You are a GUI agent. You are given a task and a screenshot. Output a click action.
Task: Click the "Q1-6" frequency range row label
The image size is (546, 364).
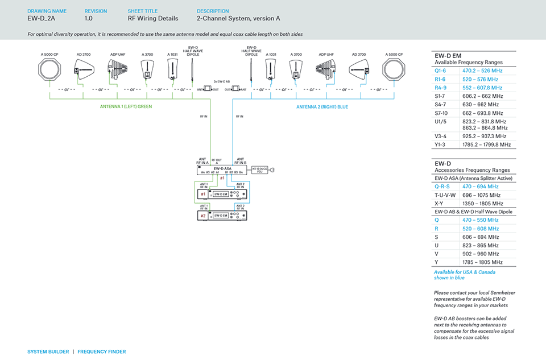(440, 71)
